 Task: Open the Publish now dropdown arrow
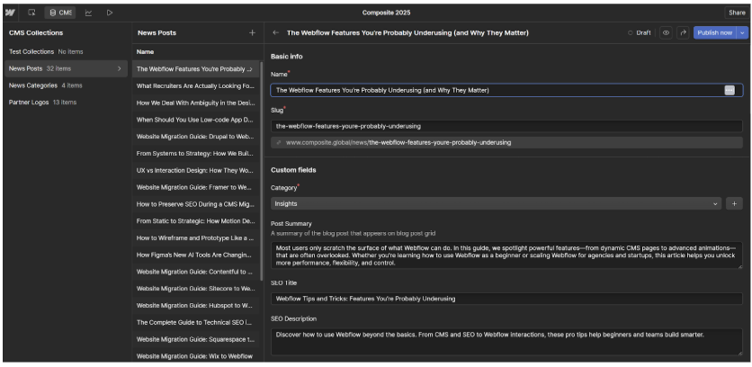tap(742, 32)
